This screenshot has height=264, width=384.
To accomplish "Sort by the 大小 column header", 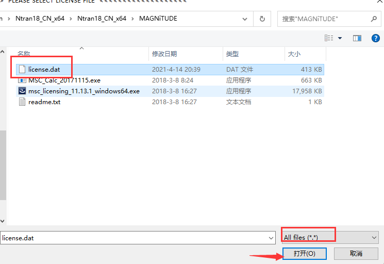I will tap(294, 54).
